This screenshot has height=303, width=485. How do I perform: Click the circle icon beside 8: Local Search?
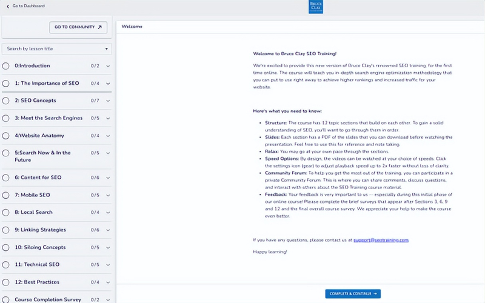pos(6,213)
